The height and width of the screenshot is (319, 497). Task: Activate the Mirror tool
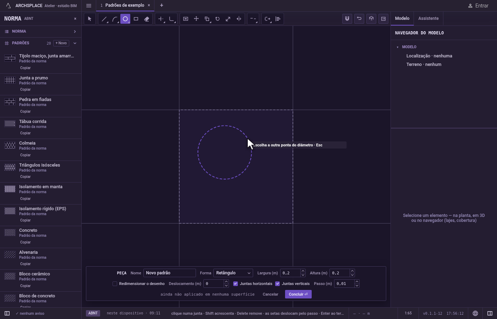tap(239, 19)
